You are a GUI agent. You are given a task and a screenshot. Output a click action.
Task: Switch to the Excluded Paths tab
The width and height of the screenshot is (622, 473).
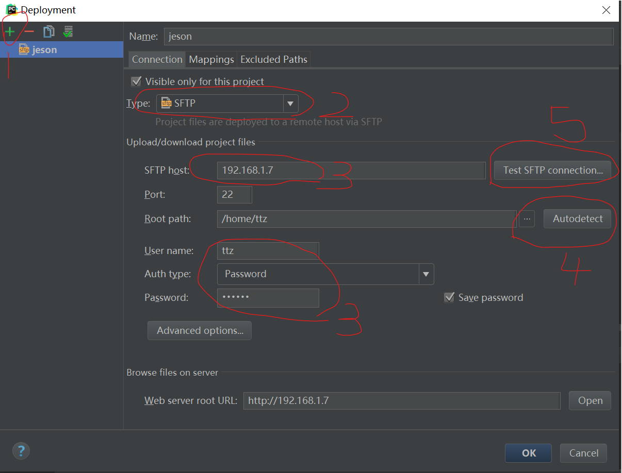pyautogui.click(x=274, y=59)
